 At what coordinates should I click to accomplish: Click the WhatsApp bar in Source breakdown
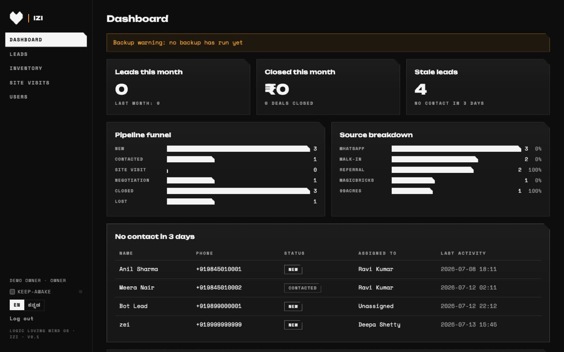456,149
